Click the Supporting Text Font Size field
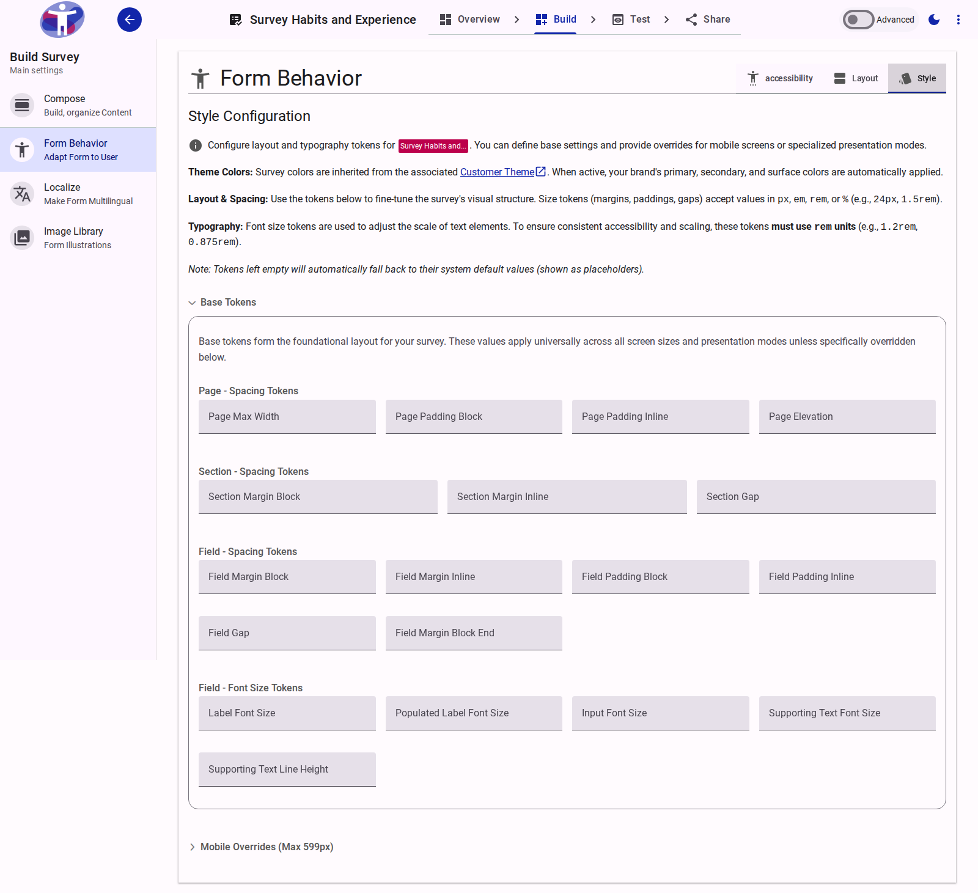 coord(847,713)
